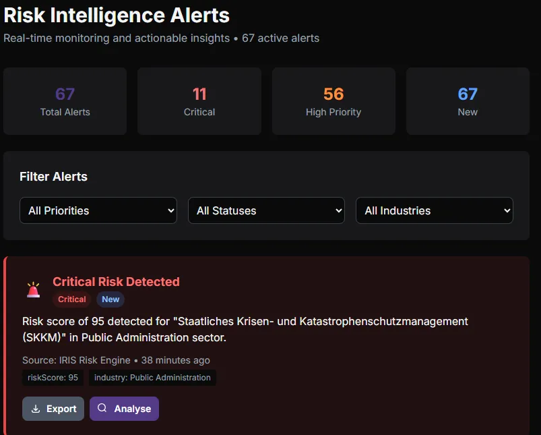Click the industry: Public Administration tag

(152, 378)
